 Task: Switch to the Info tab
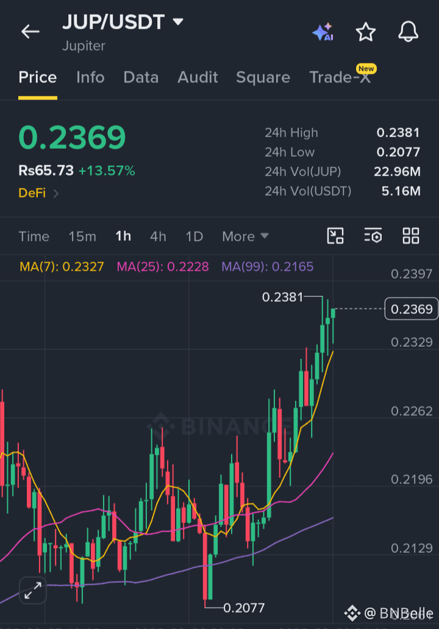(90, 77)
